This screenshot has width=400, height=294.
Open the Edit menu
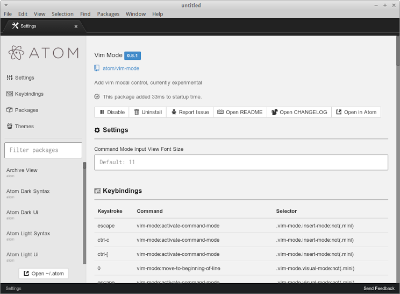(x=23, y=14)
